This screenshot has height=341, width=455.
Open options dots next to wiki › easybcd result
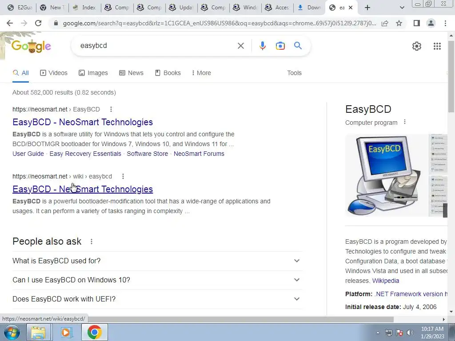(x=123, y=176)
